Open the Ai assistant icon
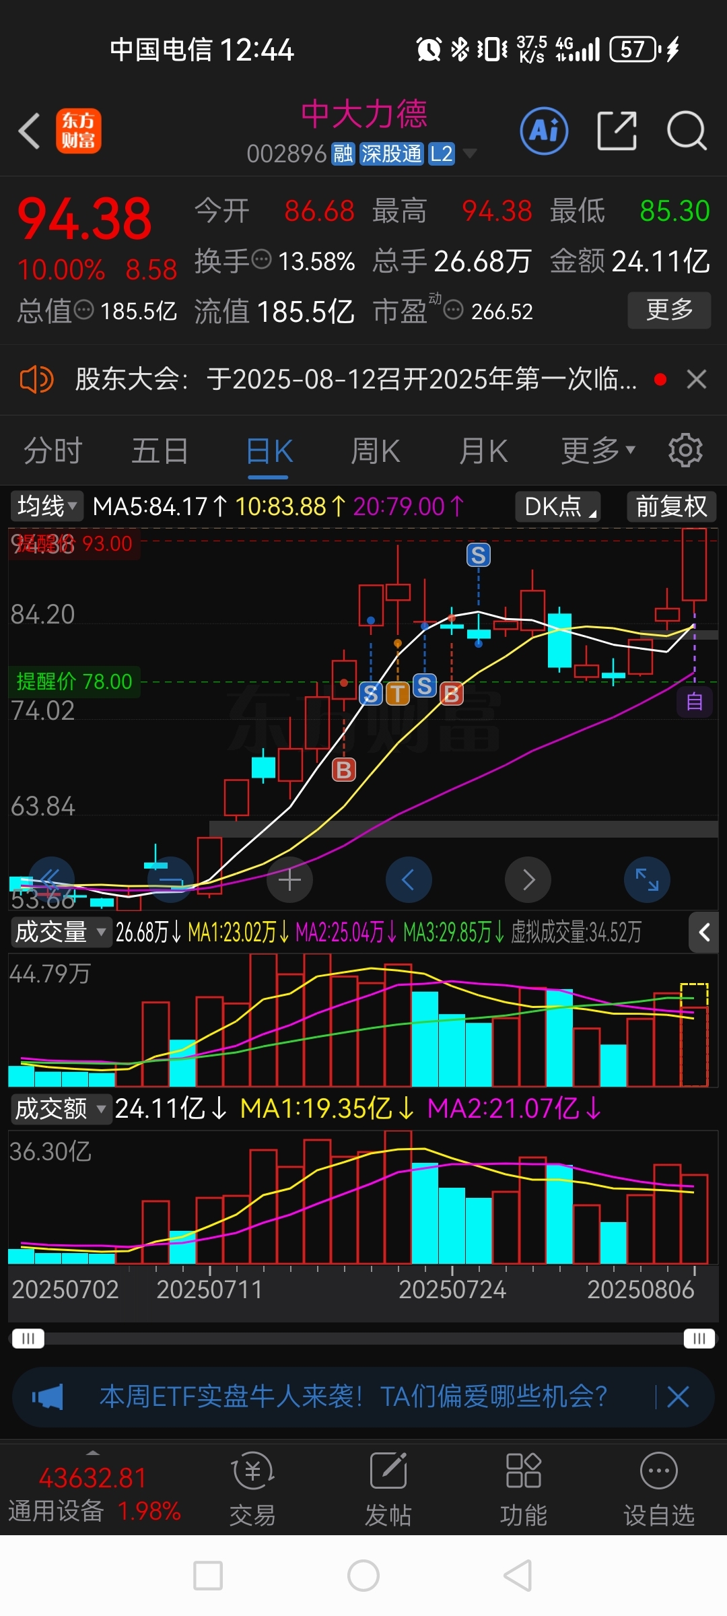Viewport: 727px width, 1616px height. 544,131
